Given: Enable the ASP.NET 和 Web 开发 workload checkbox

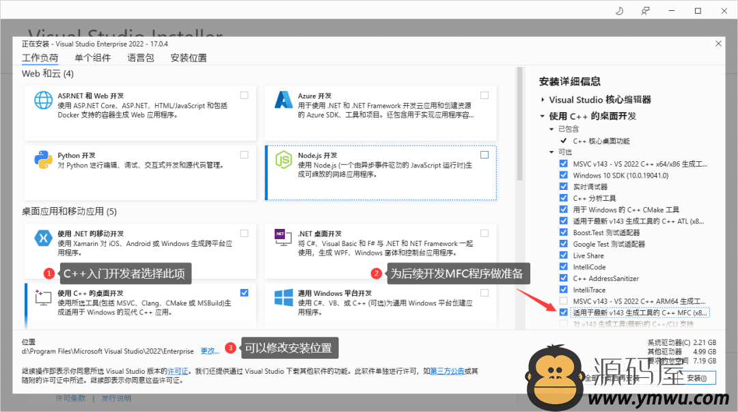Looking at the screenshot, I should click(244, 96).
